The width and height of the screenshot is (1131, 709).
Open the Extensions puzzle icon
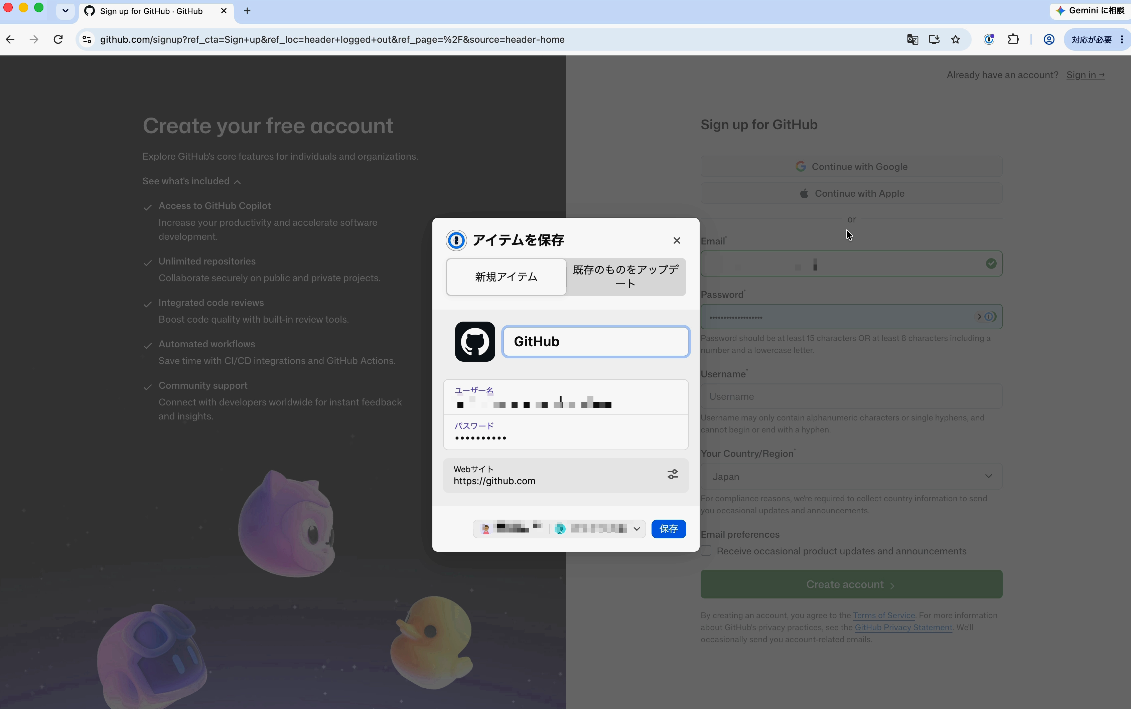pos(1013,39)
